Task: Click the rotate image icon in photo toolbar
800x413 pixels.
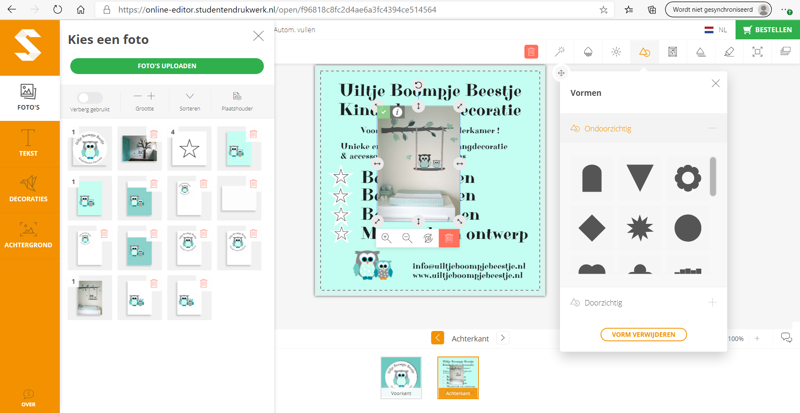Action: click(x=428, y=238)
